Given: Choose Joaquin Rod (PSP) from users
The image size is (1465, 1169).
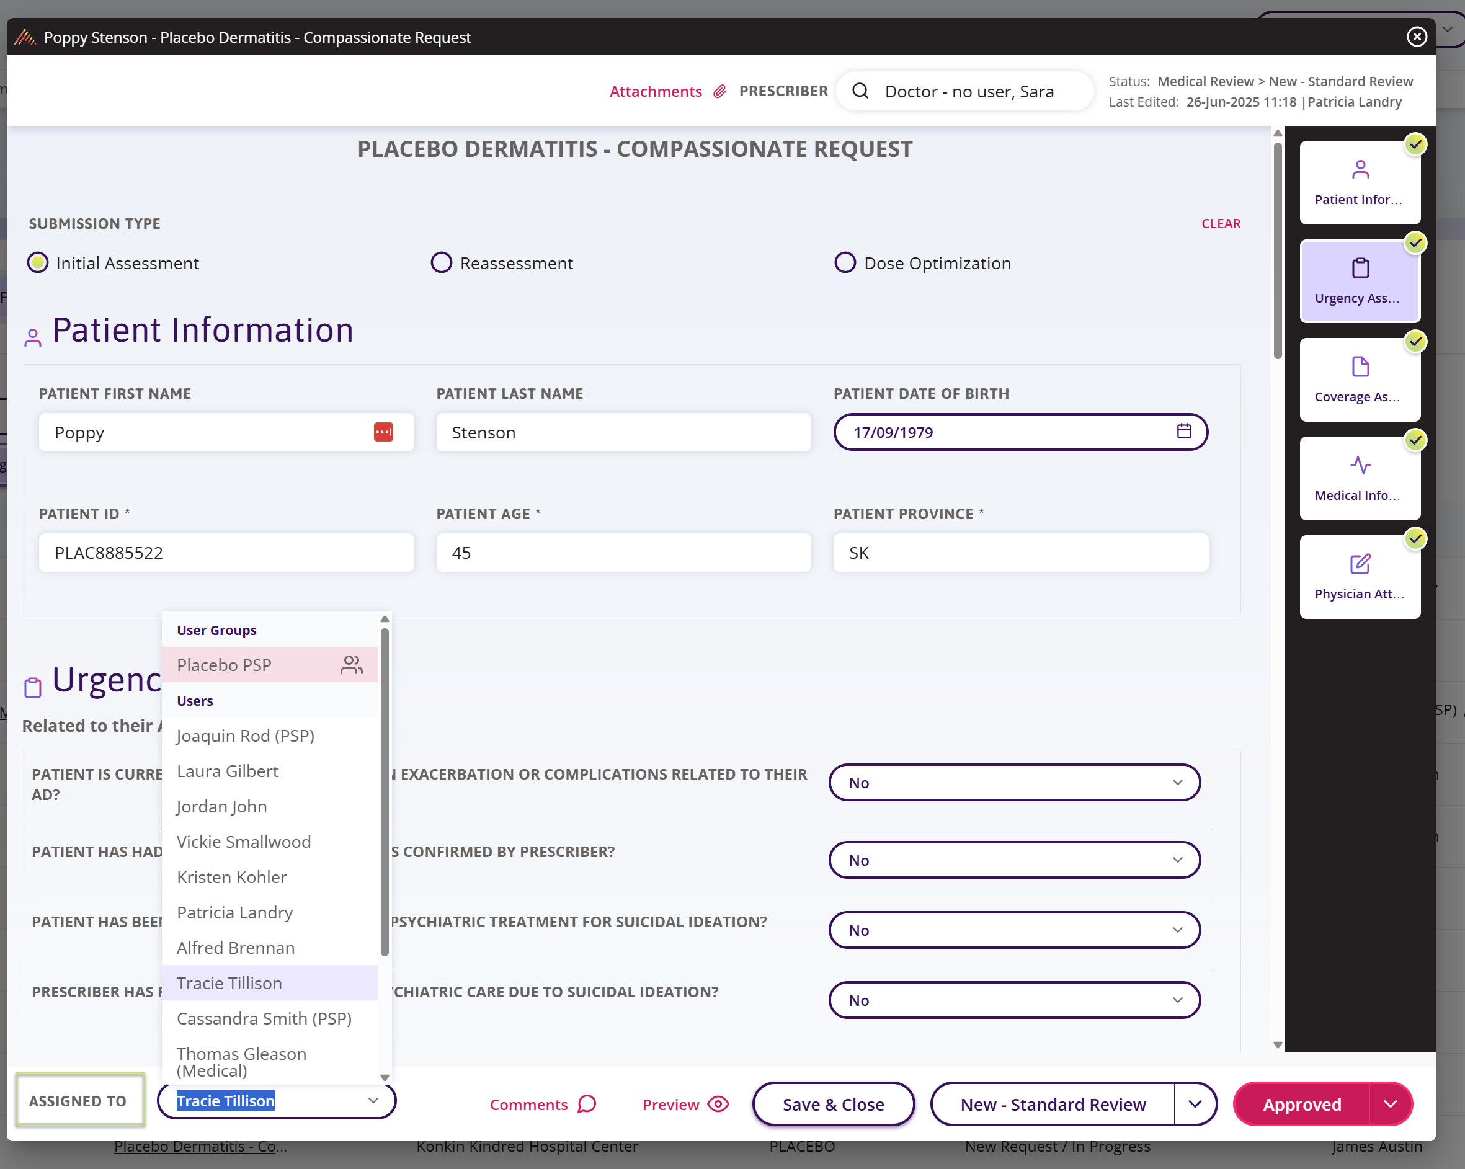Looking at the screenshot, I should coord(270,736).
